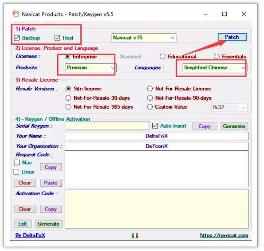The image size is (264, 251).
Task: Click the Navicat app icon in title bar
Action: tap(16, 14)
